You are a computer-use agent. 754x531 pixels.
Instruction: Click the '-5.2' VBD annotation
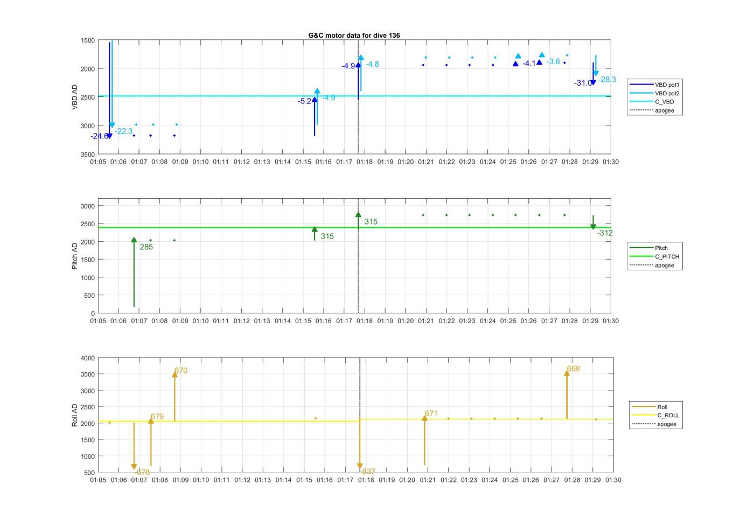[304, 101]
